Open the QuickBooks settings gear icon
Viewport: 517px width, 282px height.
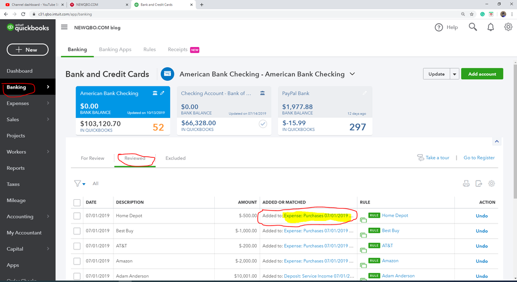508,27
